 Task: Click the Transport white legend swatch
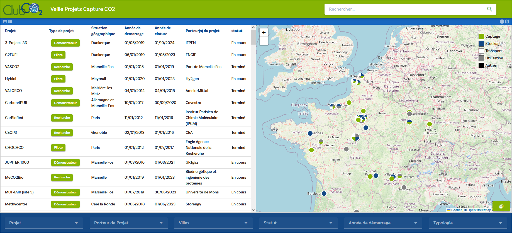click(481, 51)
